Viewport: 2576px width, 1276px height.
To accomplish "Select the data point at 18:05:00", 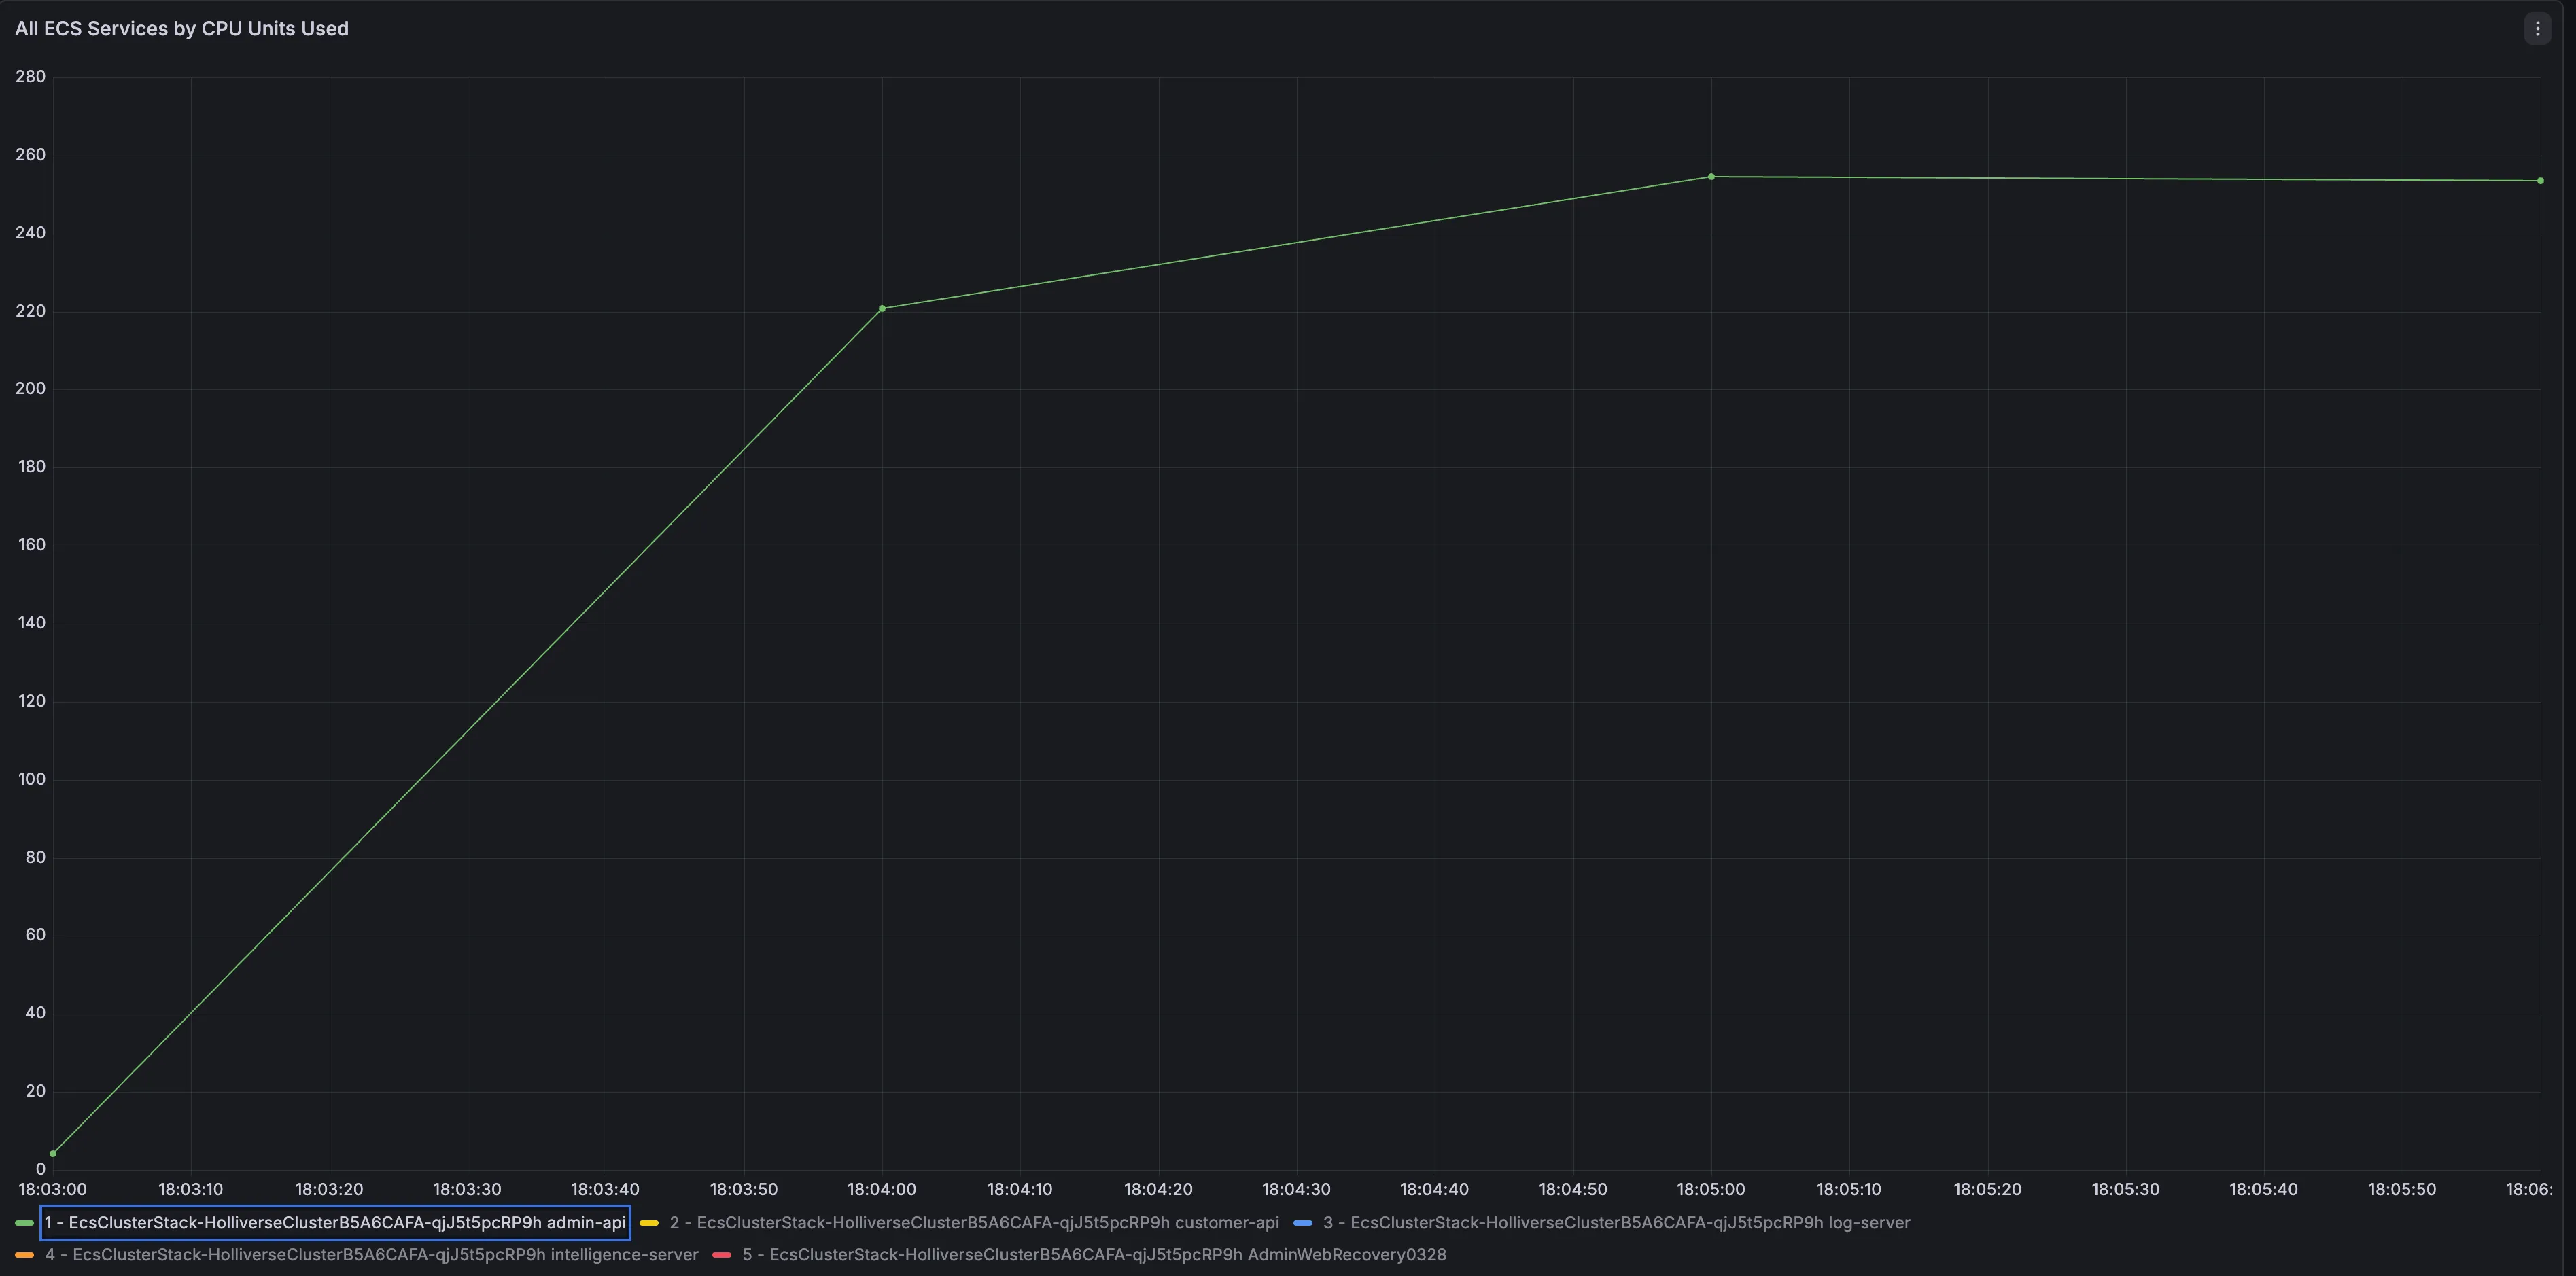I will [x=1711, y=177].
